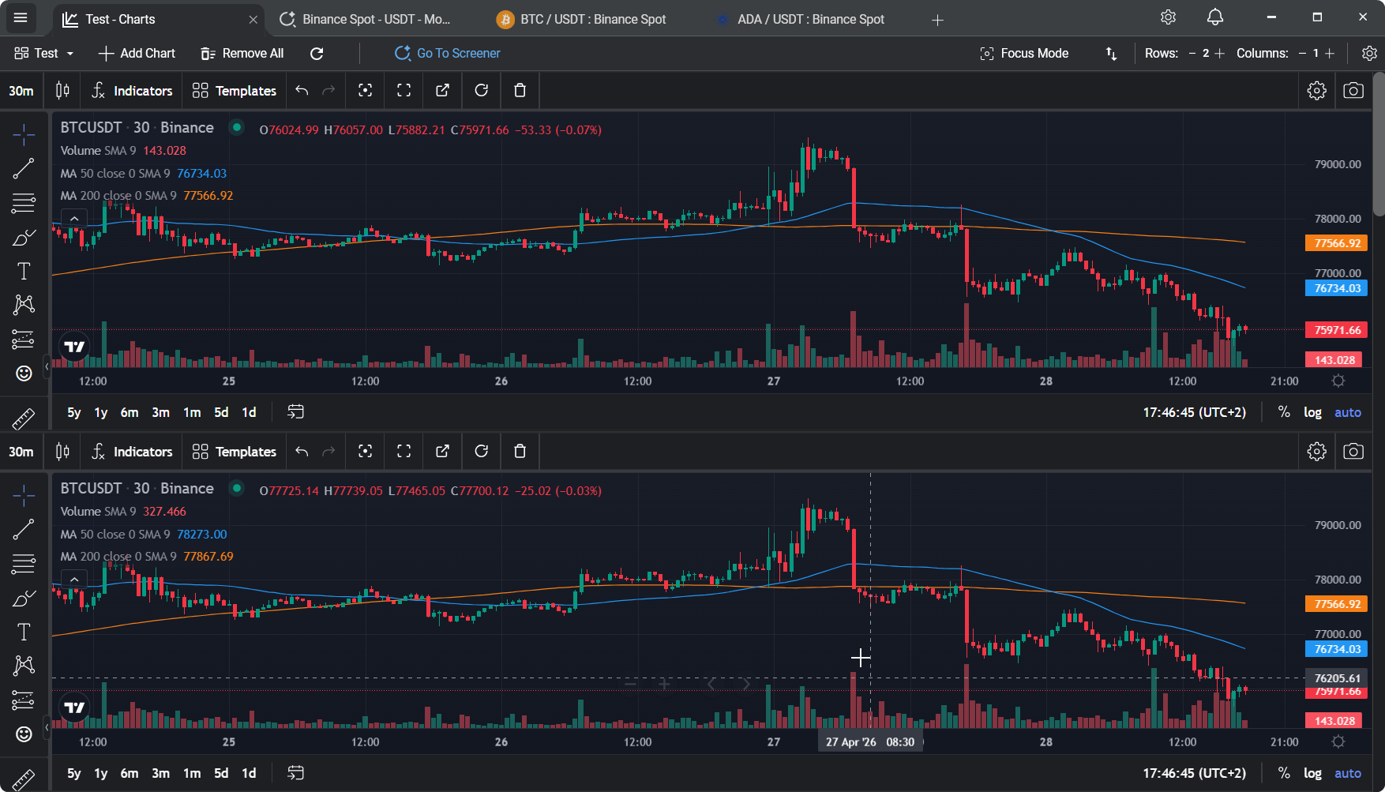Open candlestick chart type in top toolbar
This screenshot has height=792, width=1385.
point(62,91)
